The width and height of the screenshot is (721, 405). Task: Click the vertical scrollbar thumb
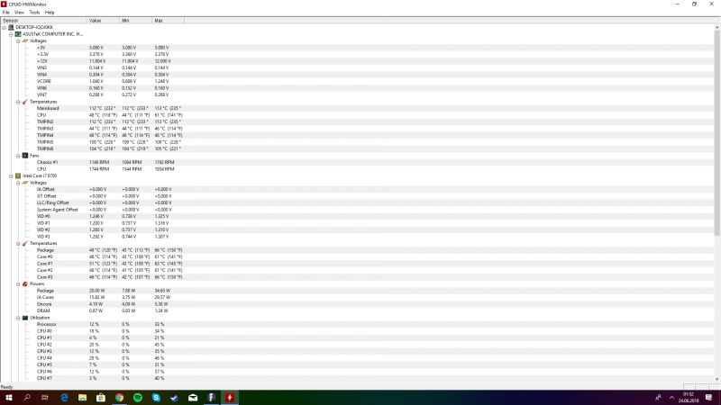(716, 133)
